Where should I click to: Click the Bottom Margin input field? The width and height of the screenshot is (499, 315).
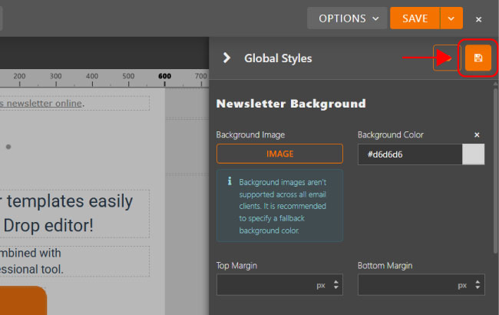tap(406, 285)
